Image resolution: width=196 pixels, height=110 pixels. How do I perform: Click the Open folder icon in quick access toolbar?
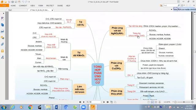click(x=6, y=2)
